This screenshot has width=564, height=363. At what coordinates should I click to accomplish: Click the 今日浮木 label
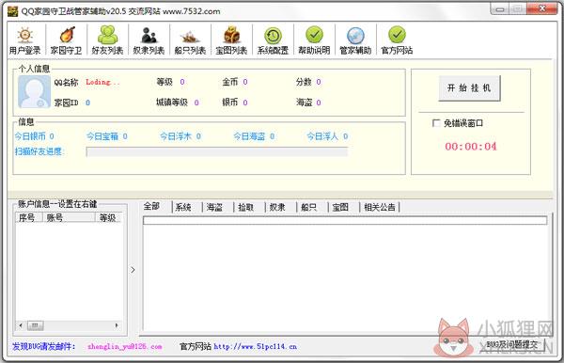(x=176, y=136)
